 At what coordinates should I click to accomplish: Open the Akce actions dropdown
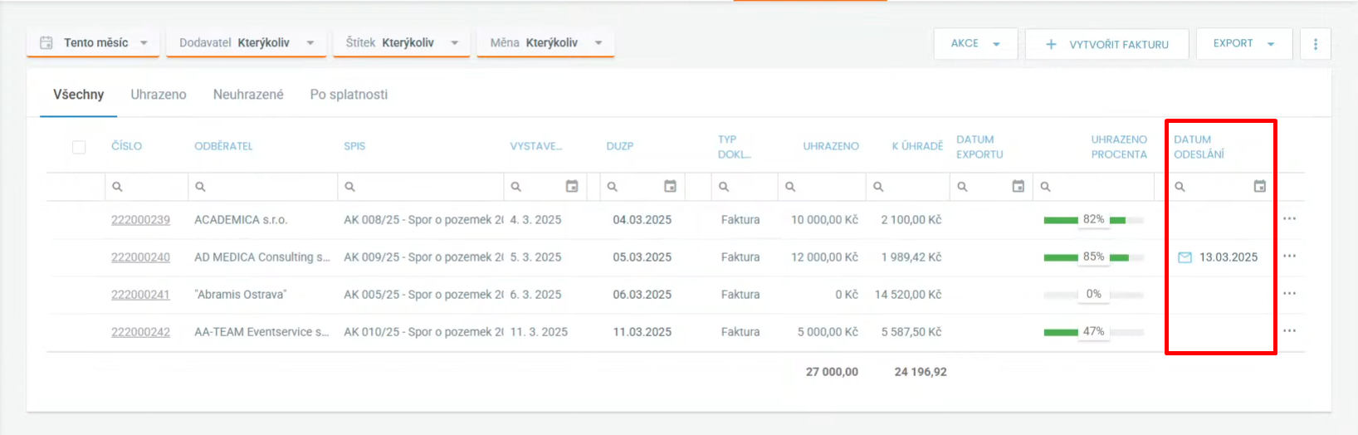[975, 44]
